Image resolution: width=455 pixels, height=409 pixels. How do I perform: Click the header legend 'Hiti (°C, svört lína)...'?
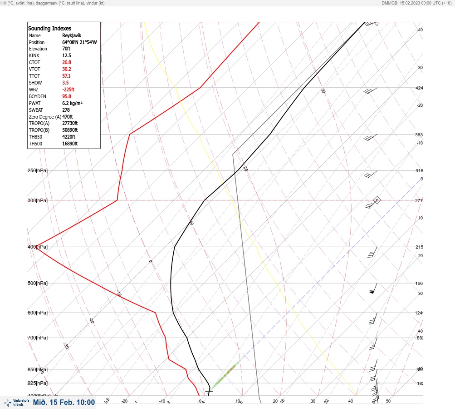click(53, 3)
